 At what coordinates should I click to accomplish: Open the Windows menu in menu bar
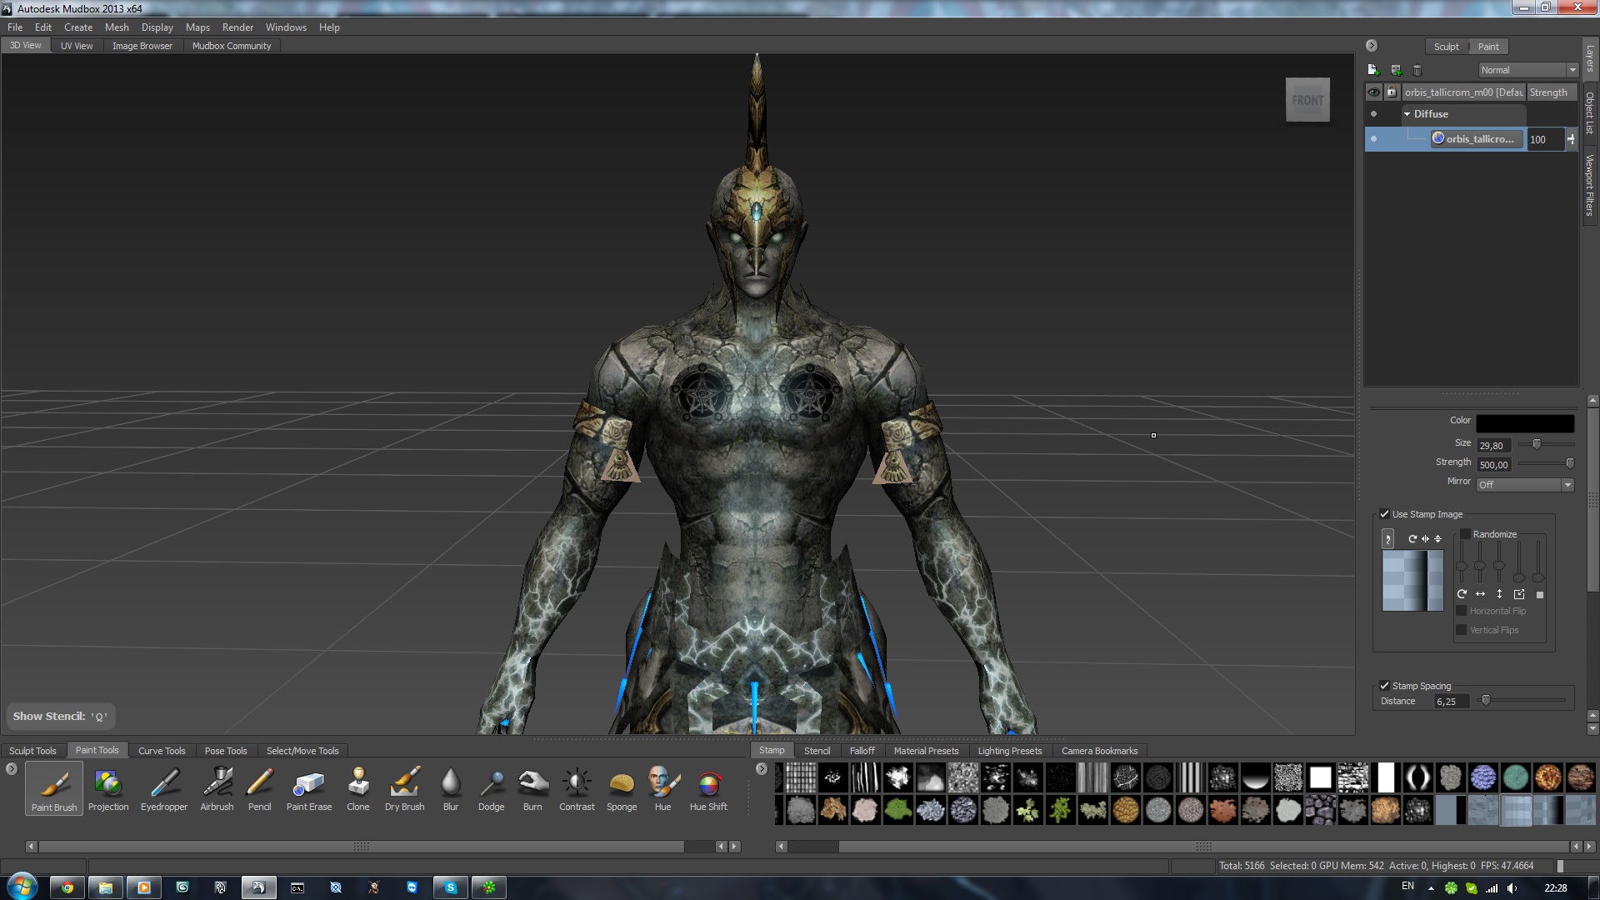286,27
